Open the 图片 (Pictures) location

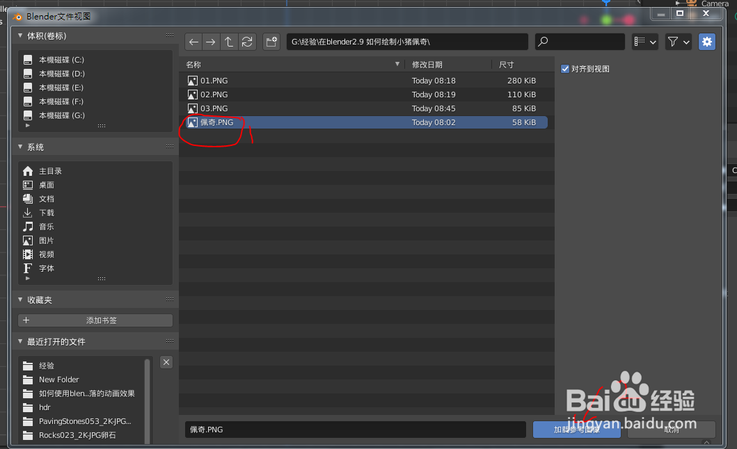[46, 240]
